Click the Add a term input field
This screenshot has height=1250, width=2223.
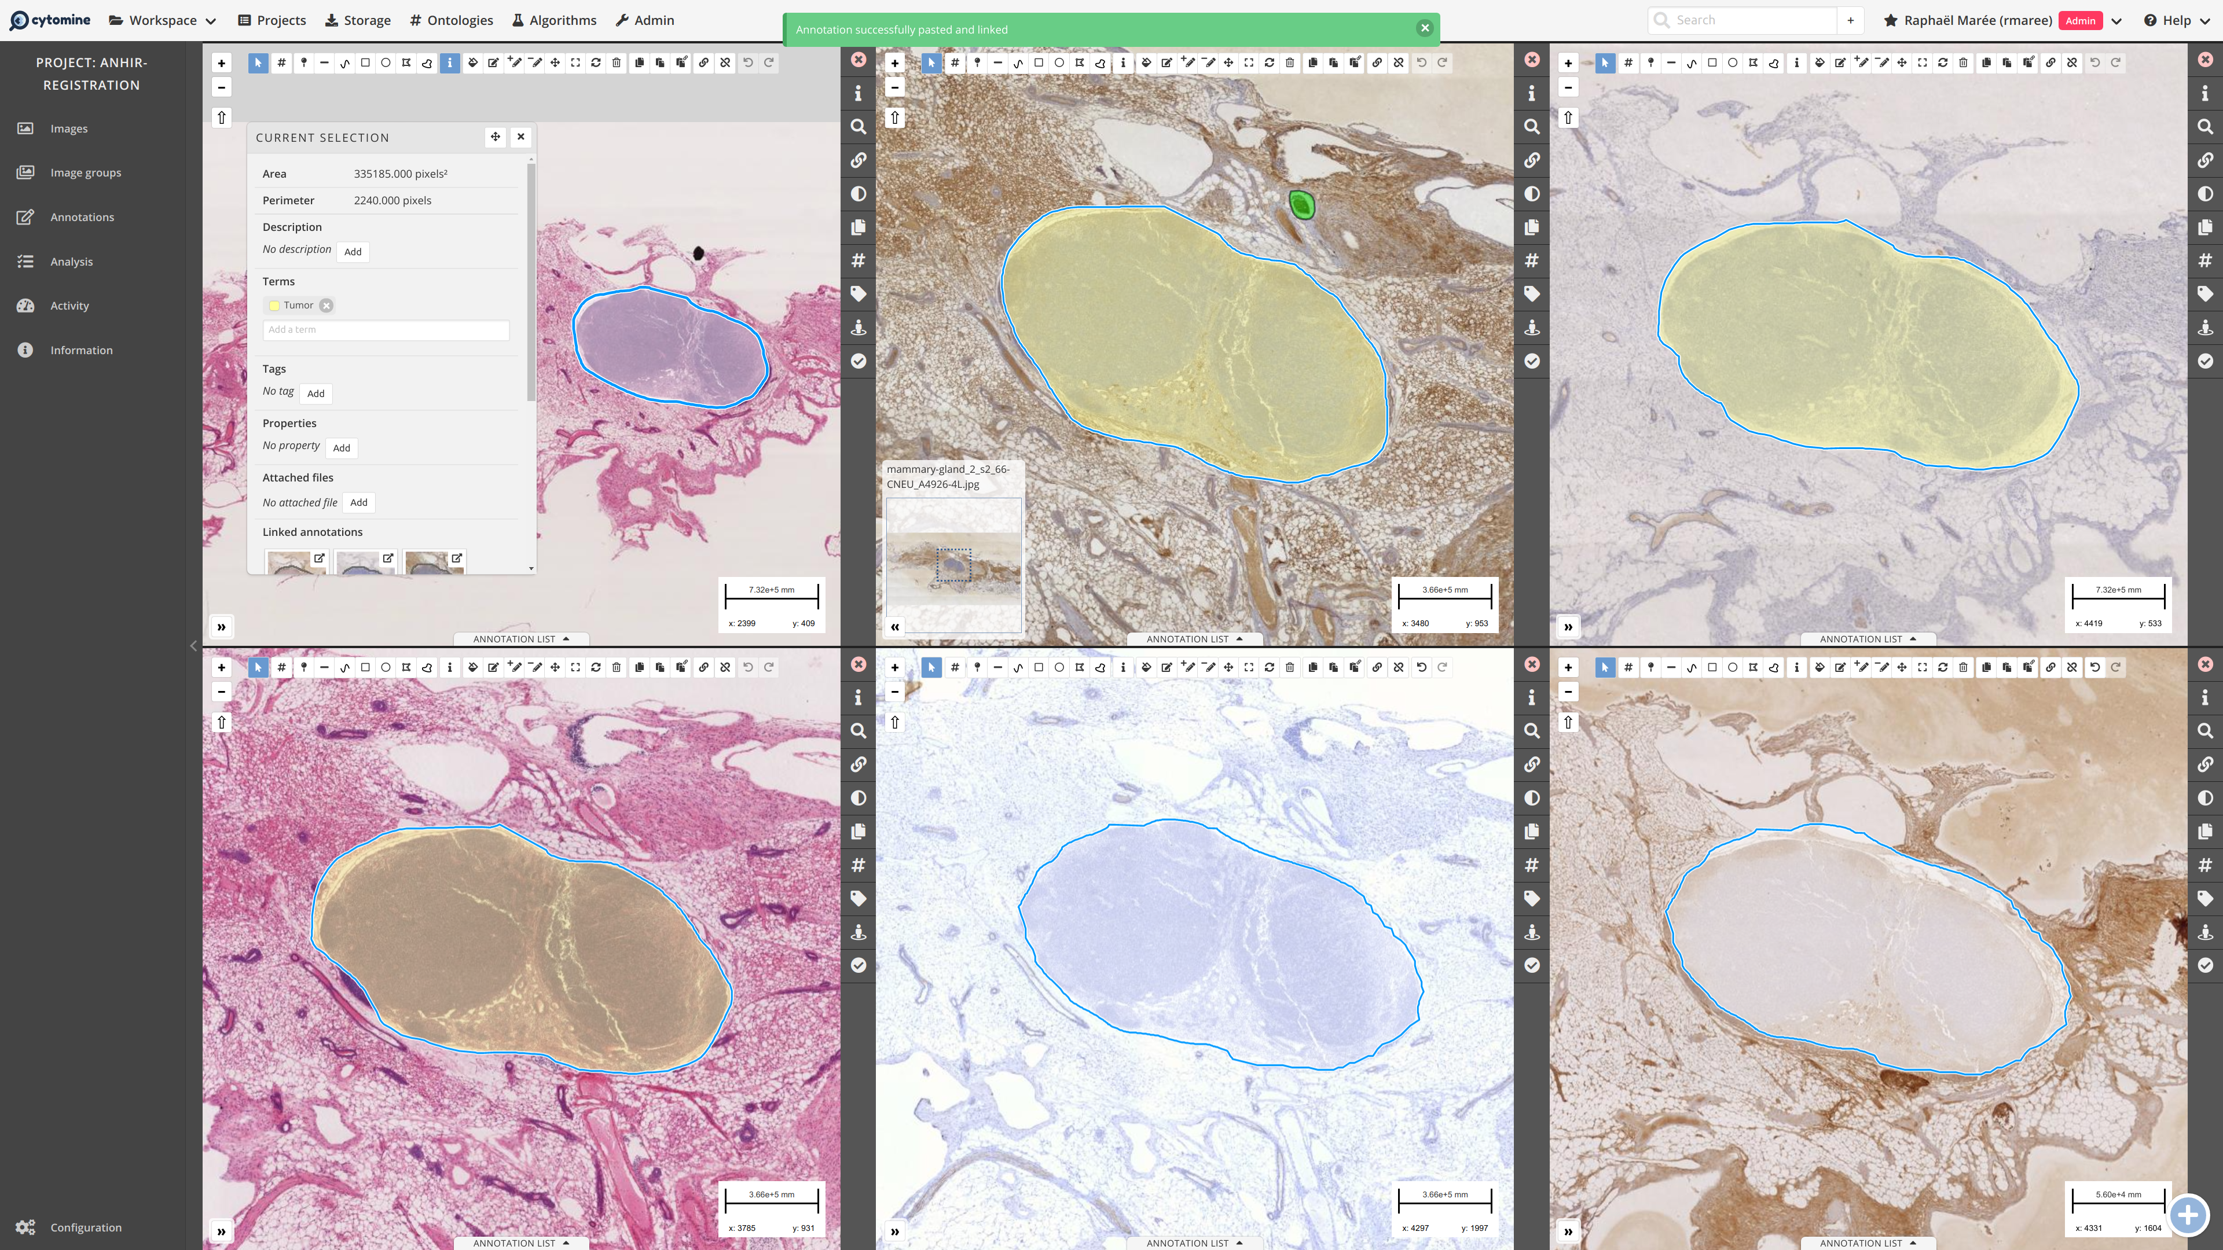click(x=386, y=329)
